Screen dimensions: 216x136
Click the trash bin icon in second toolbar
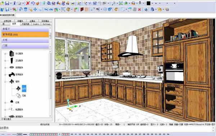(26, 9)
